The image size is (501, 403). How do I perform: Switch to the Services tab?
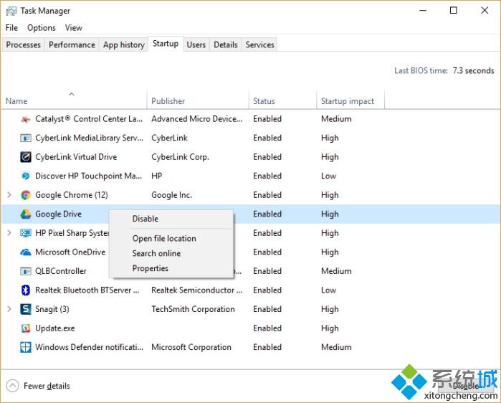pyautogui.click(x=259, y=44)
